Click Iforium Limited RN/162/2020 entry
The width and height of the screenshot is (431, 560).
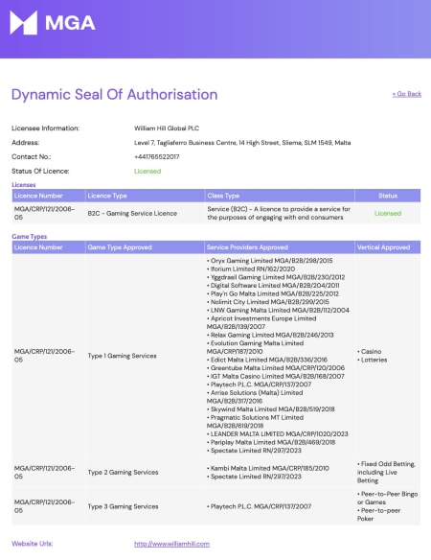point(251,268)
